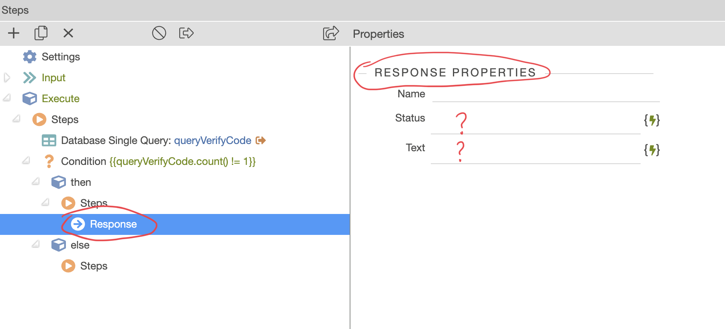Screen dimensions: 725x329
Task: Click the X delete step icon
Action: coord(68,33)
